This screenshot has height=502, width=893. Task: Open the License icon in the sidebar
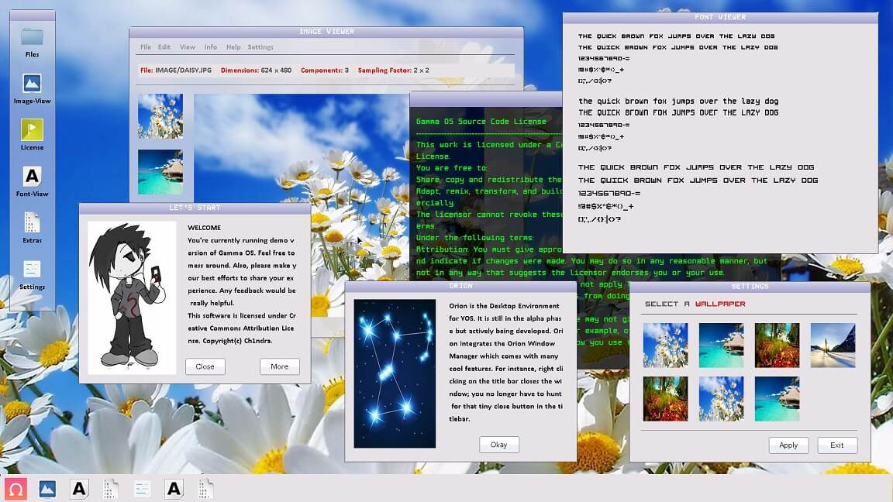point(32,136)
